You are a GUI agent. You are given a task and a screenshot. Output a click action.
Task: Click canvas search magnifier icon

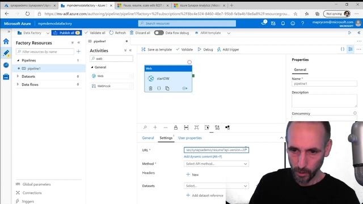tap(145, 127)
